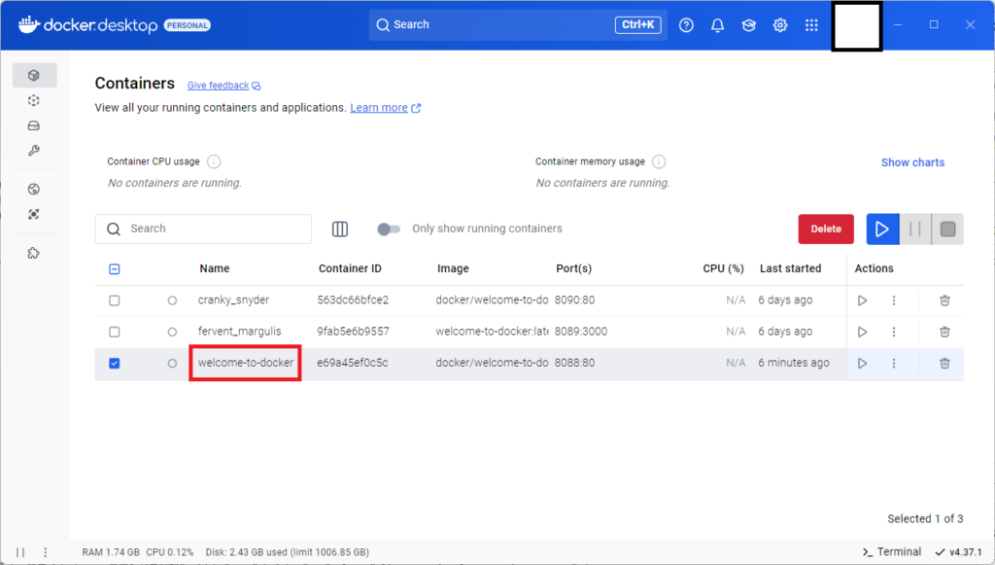This screenshot has width=995, height=565.
Task: Click the top Search bar
Action: 518,25
